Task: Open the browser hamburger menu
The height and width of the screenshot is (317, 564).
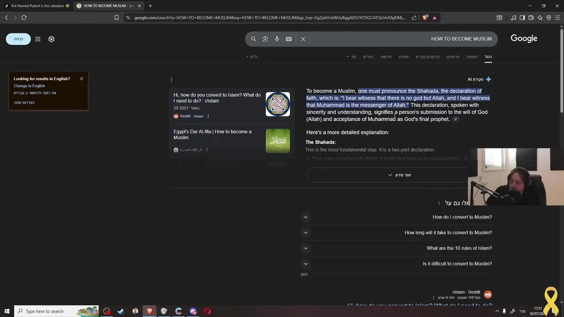Action: [x=557, y=18]
